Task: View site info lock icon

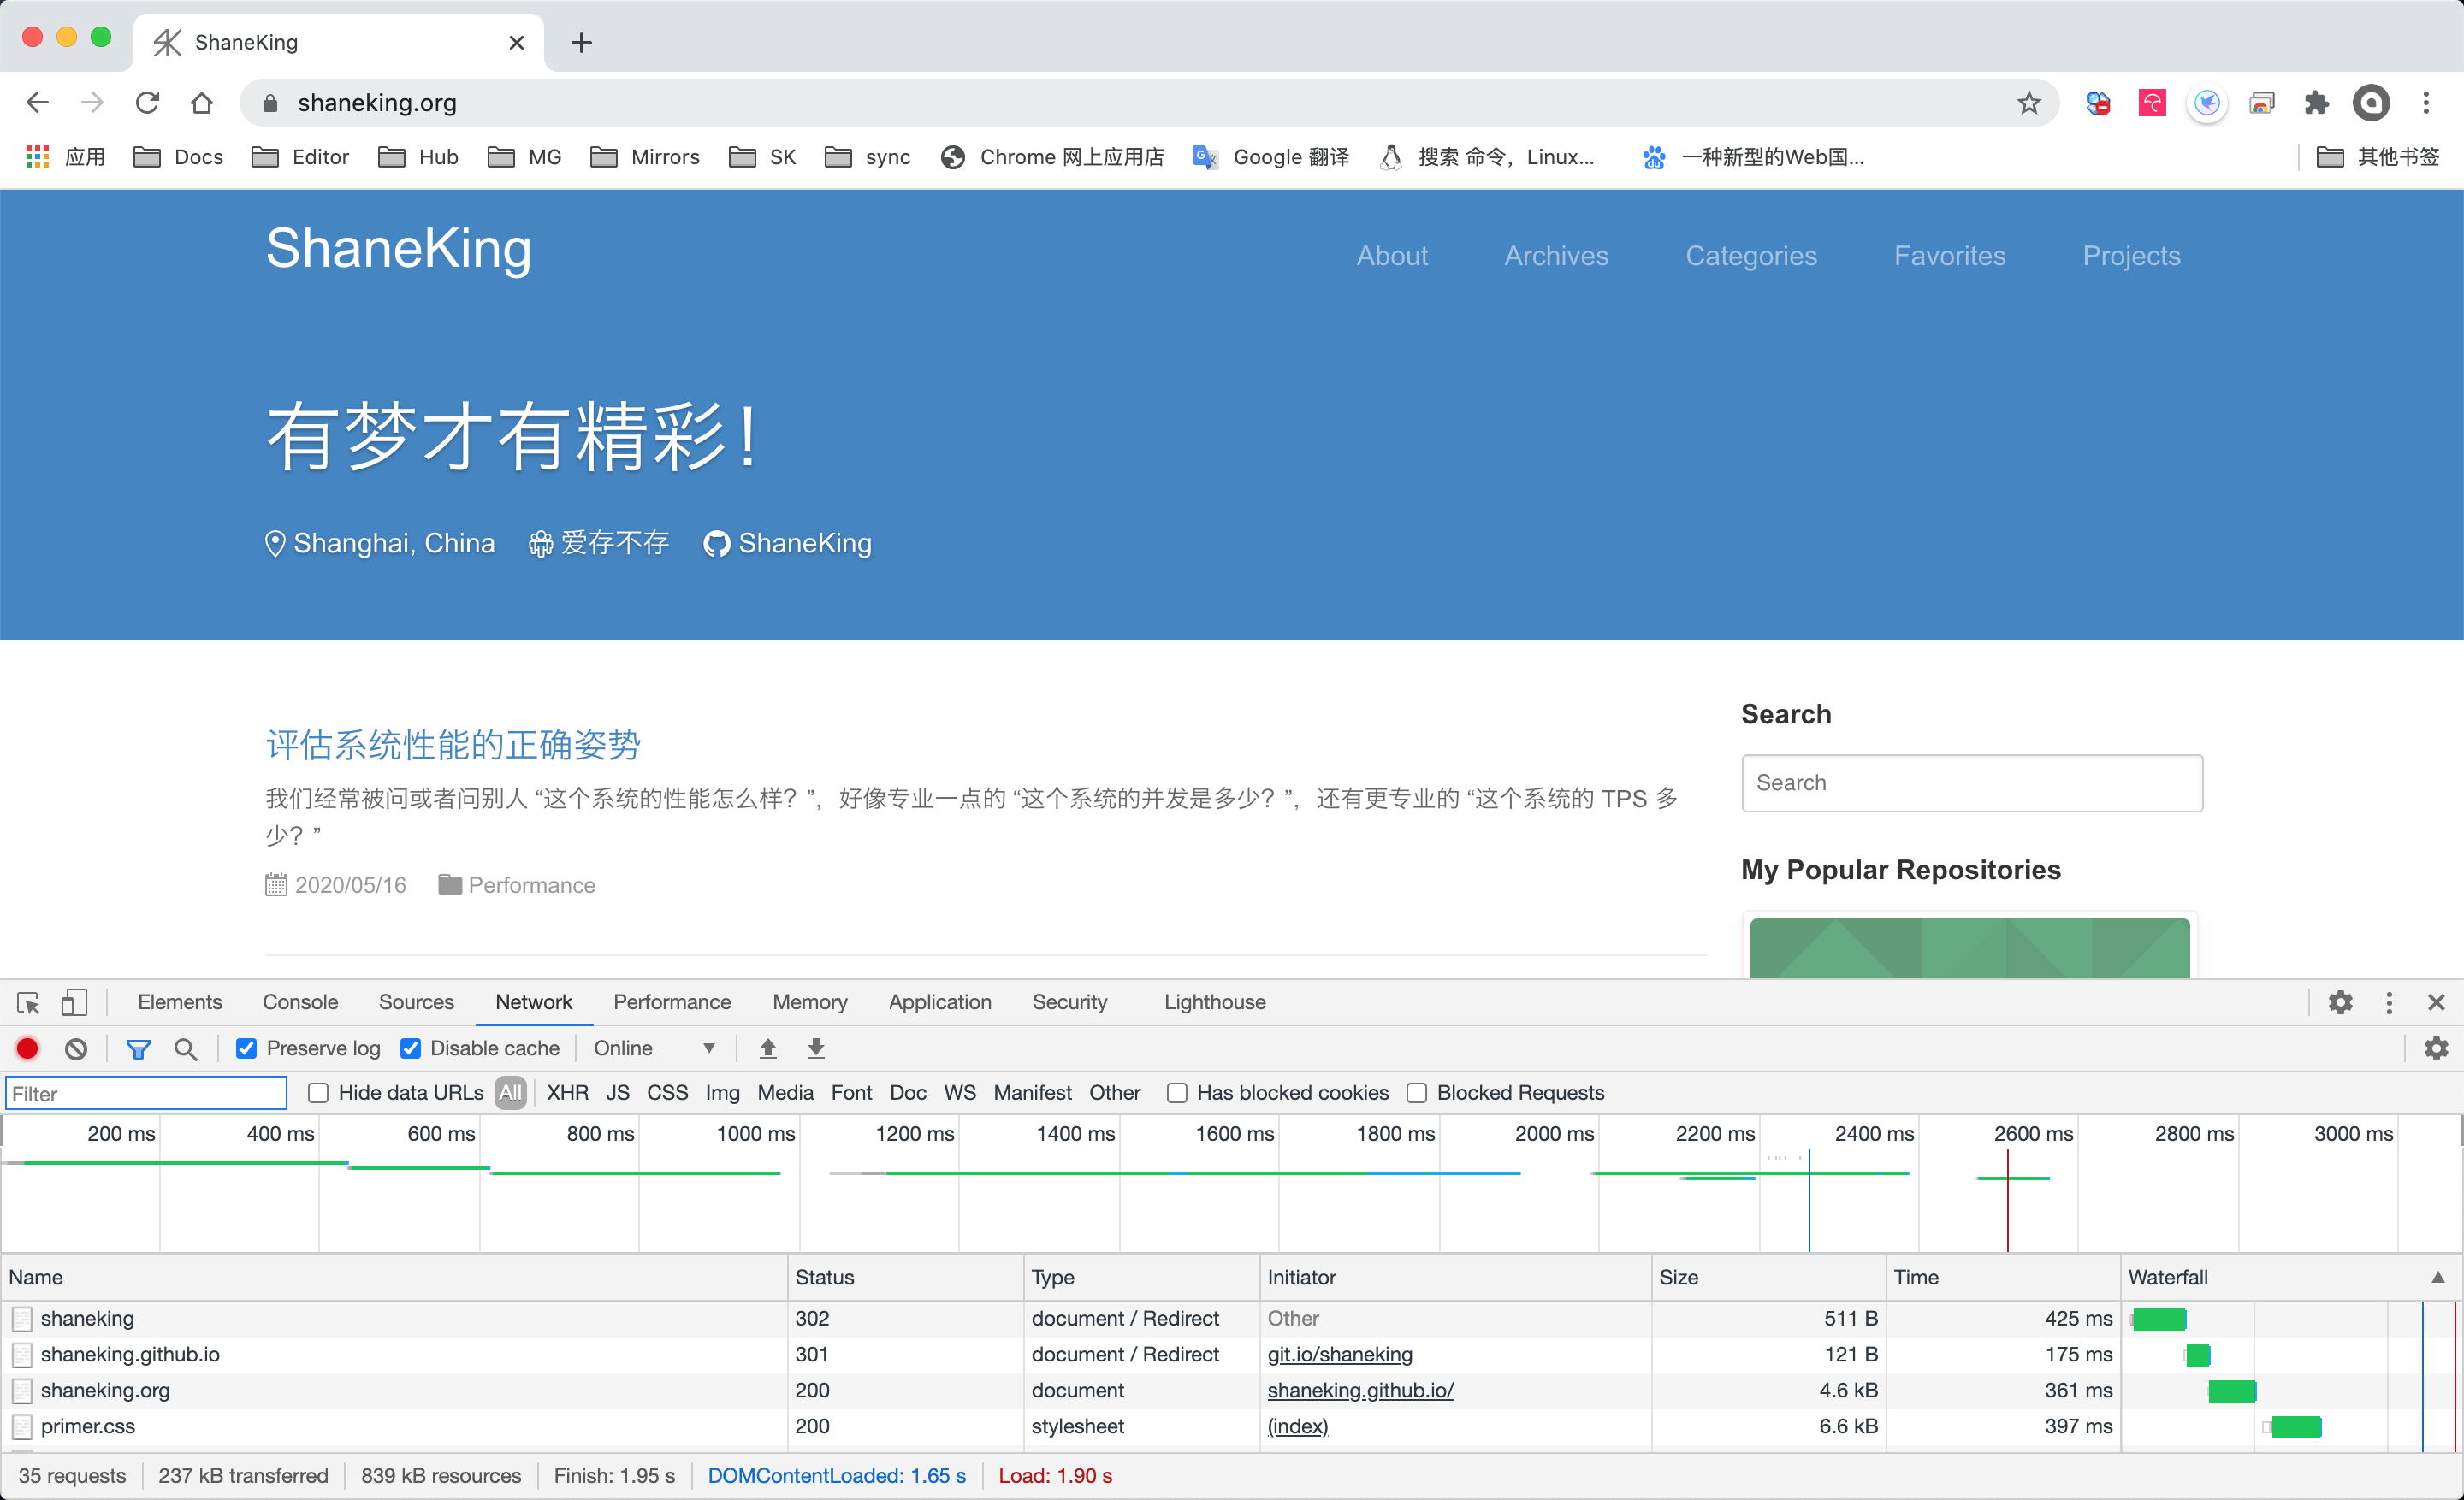Action: (269, 103)
